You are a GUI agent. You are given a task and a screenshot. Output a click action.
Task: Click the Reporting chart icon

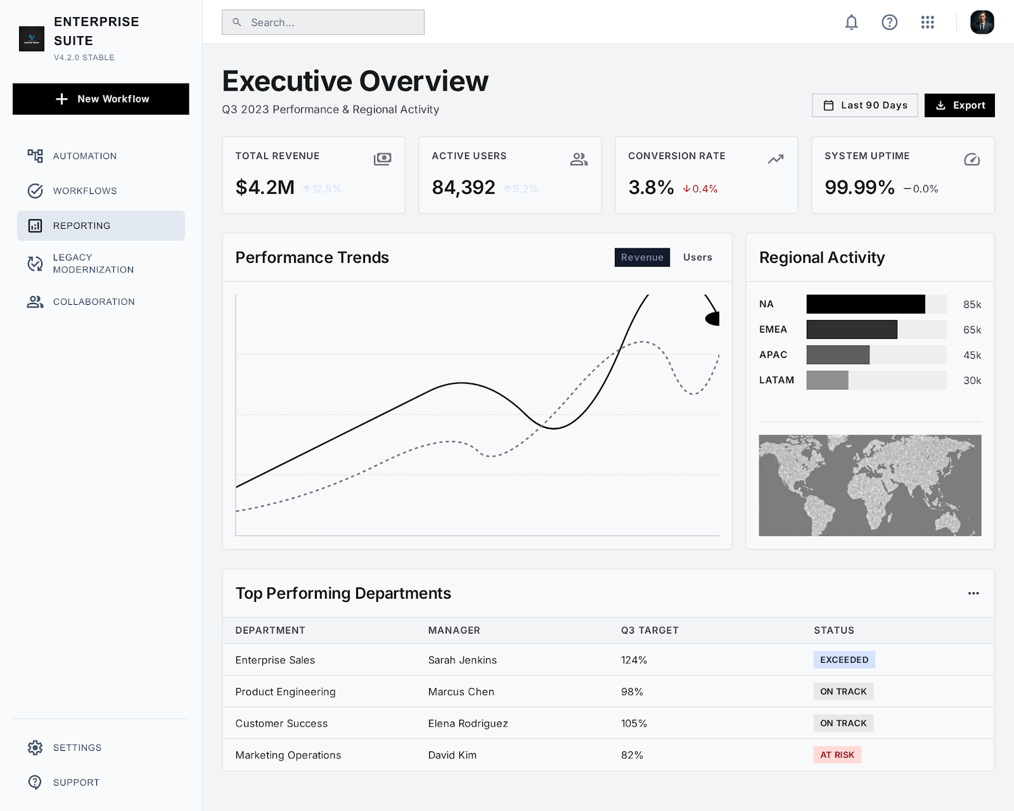pos(35,226)
